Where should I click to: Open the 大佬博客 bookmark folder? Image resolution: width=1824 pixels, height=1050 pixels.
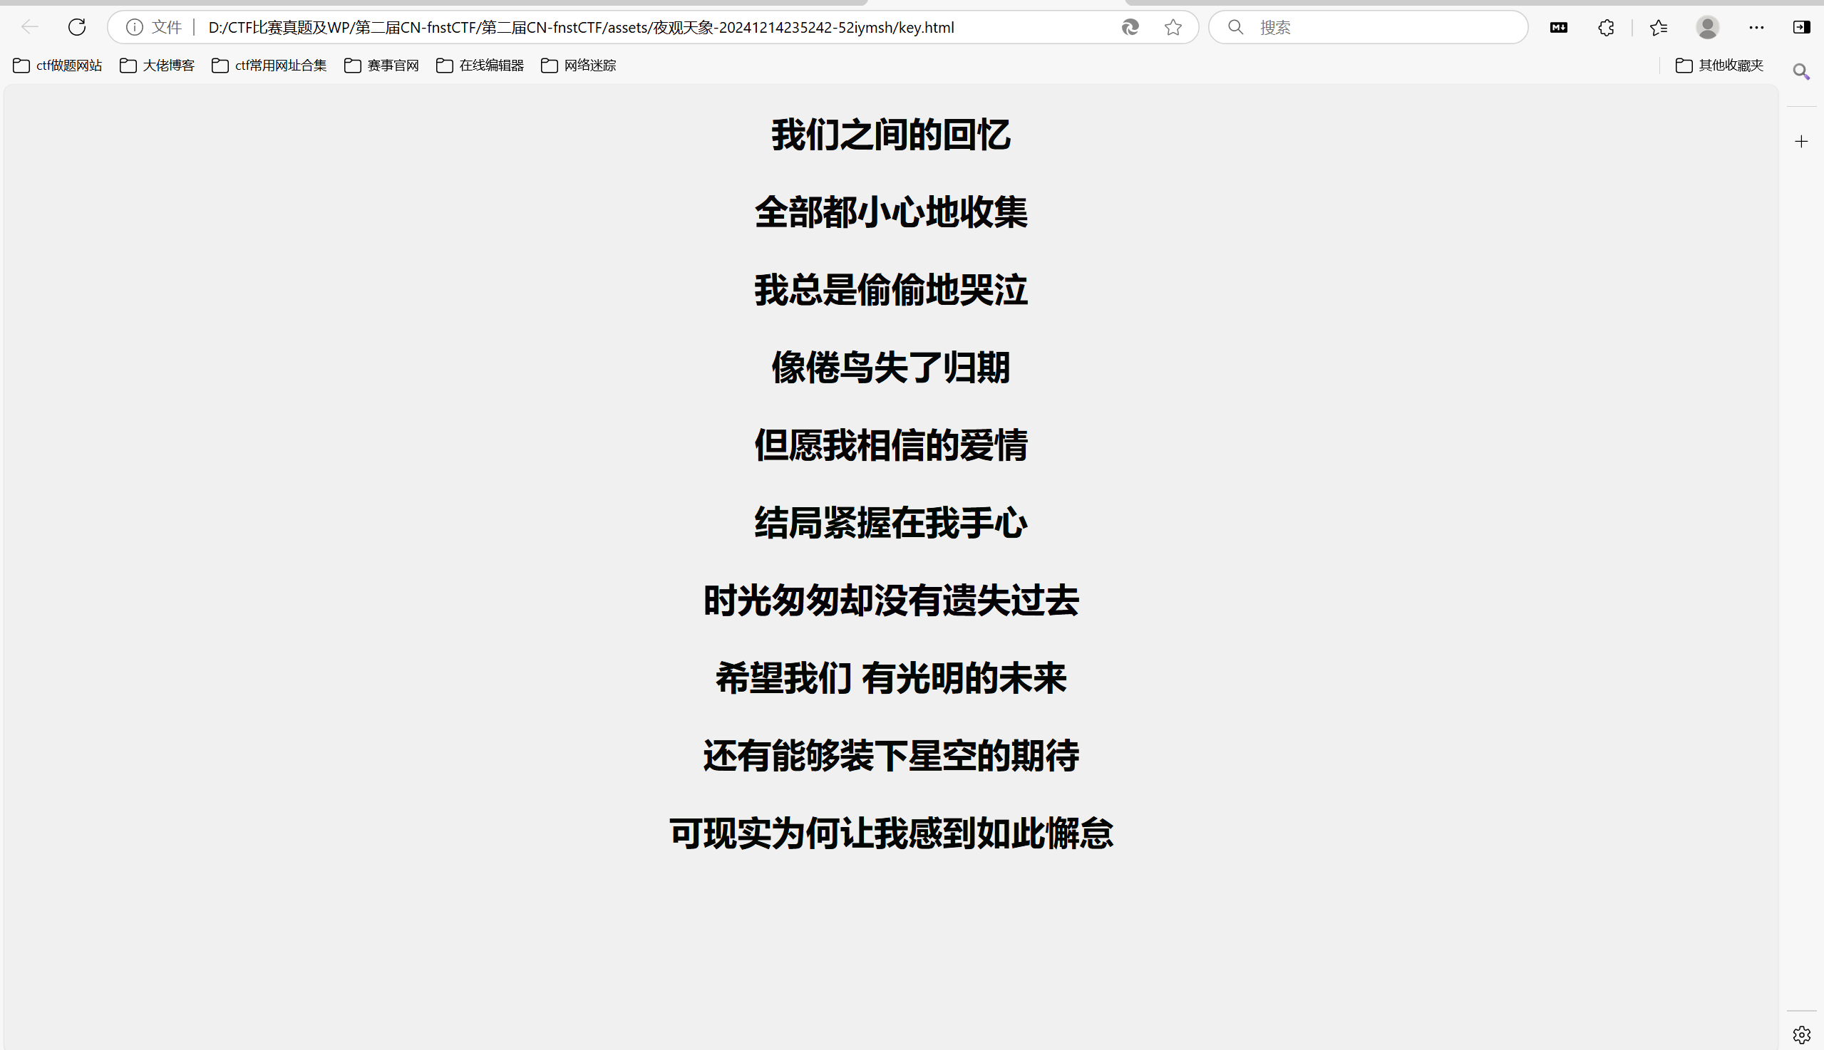pyautogui.click(x=158, y=66)
